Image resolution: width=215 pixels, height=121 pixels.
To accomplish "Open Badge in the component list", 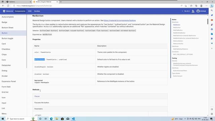I will pos(4,22).
